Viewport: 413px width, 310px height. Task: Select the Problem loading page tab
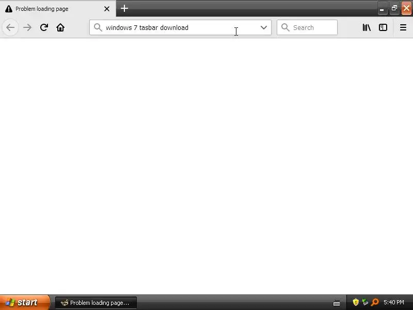58,9
